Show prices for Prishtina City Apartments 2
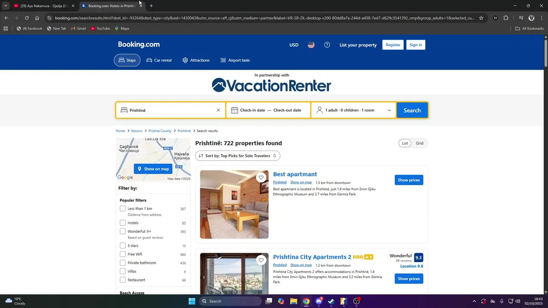Viewport: 548px width, 308px height. pos(409,279)
